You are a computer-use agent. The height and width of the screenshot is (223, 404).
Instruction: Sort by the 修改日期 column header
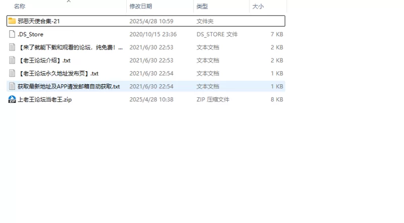click(x=141, y=6)
